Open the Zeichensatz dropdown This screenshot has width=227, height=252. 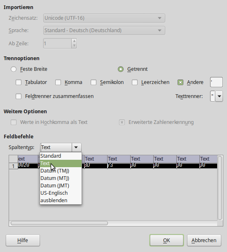pyautogui.click(x=104, y=18)
